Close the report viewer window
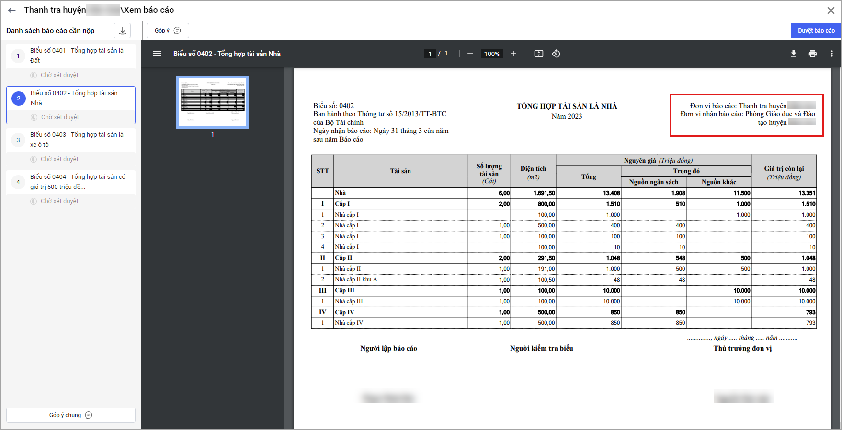 click(831, 10)
